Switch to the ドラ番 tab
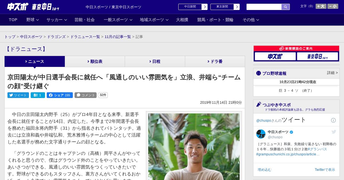Viewport: 344px width, 180px height. click(x=215, y=61)
